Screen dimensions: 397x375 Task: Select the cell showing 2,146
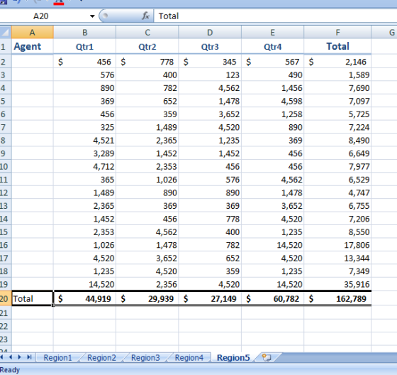tap(337, 62)
